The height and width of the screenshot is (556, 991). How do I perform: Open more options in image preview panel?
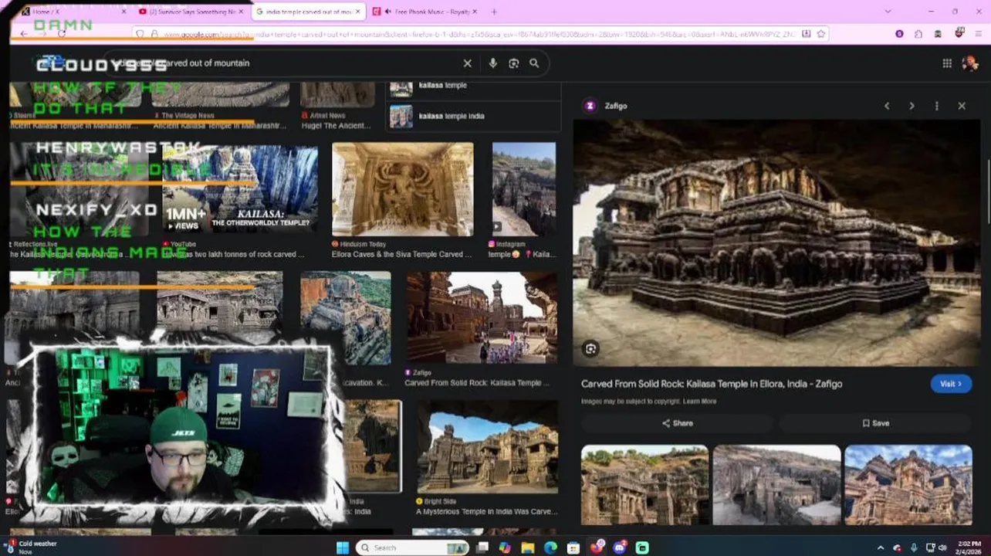[x=937, y=106]
